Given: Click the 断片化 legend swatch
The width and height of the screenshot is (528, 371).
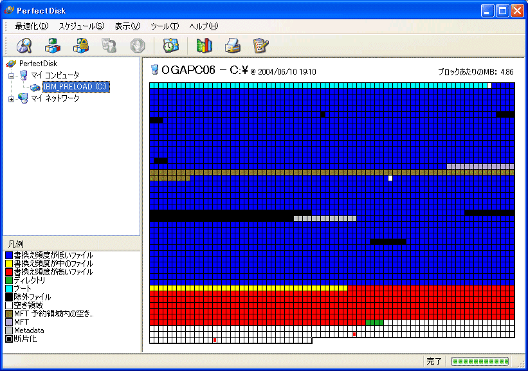Looking at the screenshot, I should (9, 339).
